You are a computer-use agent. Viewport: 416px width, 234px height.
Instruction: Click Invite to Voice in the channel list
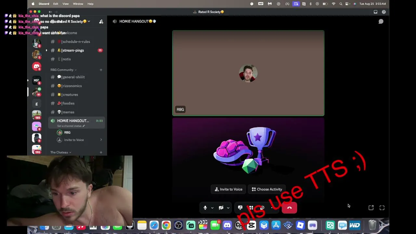[x=74, y=140]
